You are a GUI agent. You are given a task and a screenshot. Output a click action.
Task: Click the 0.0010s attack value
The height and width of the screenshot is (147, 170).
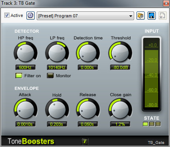click(x=25, y=124)
